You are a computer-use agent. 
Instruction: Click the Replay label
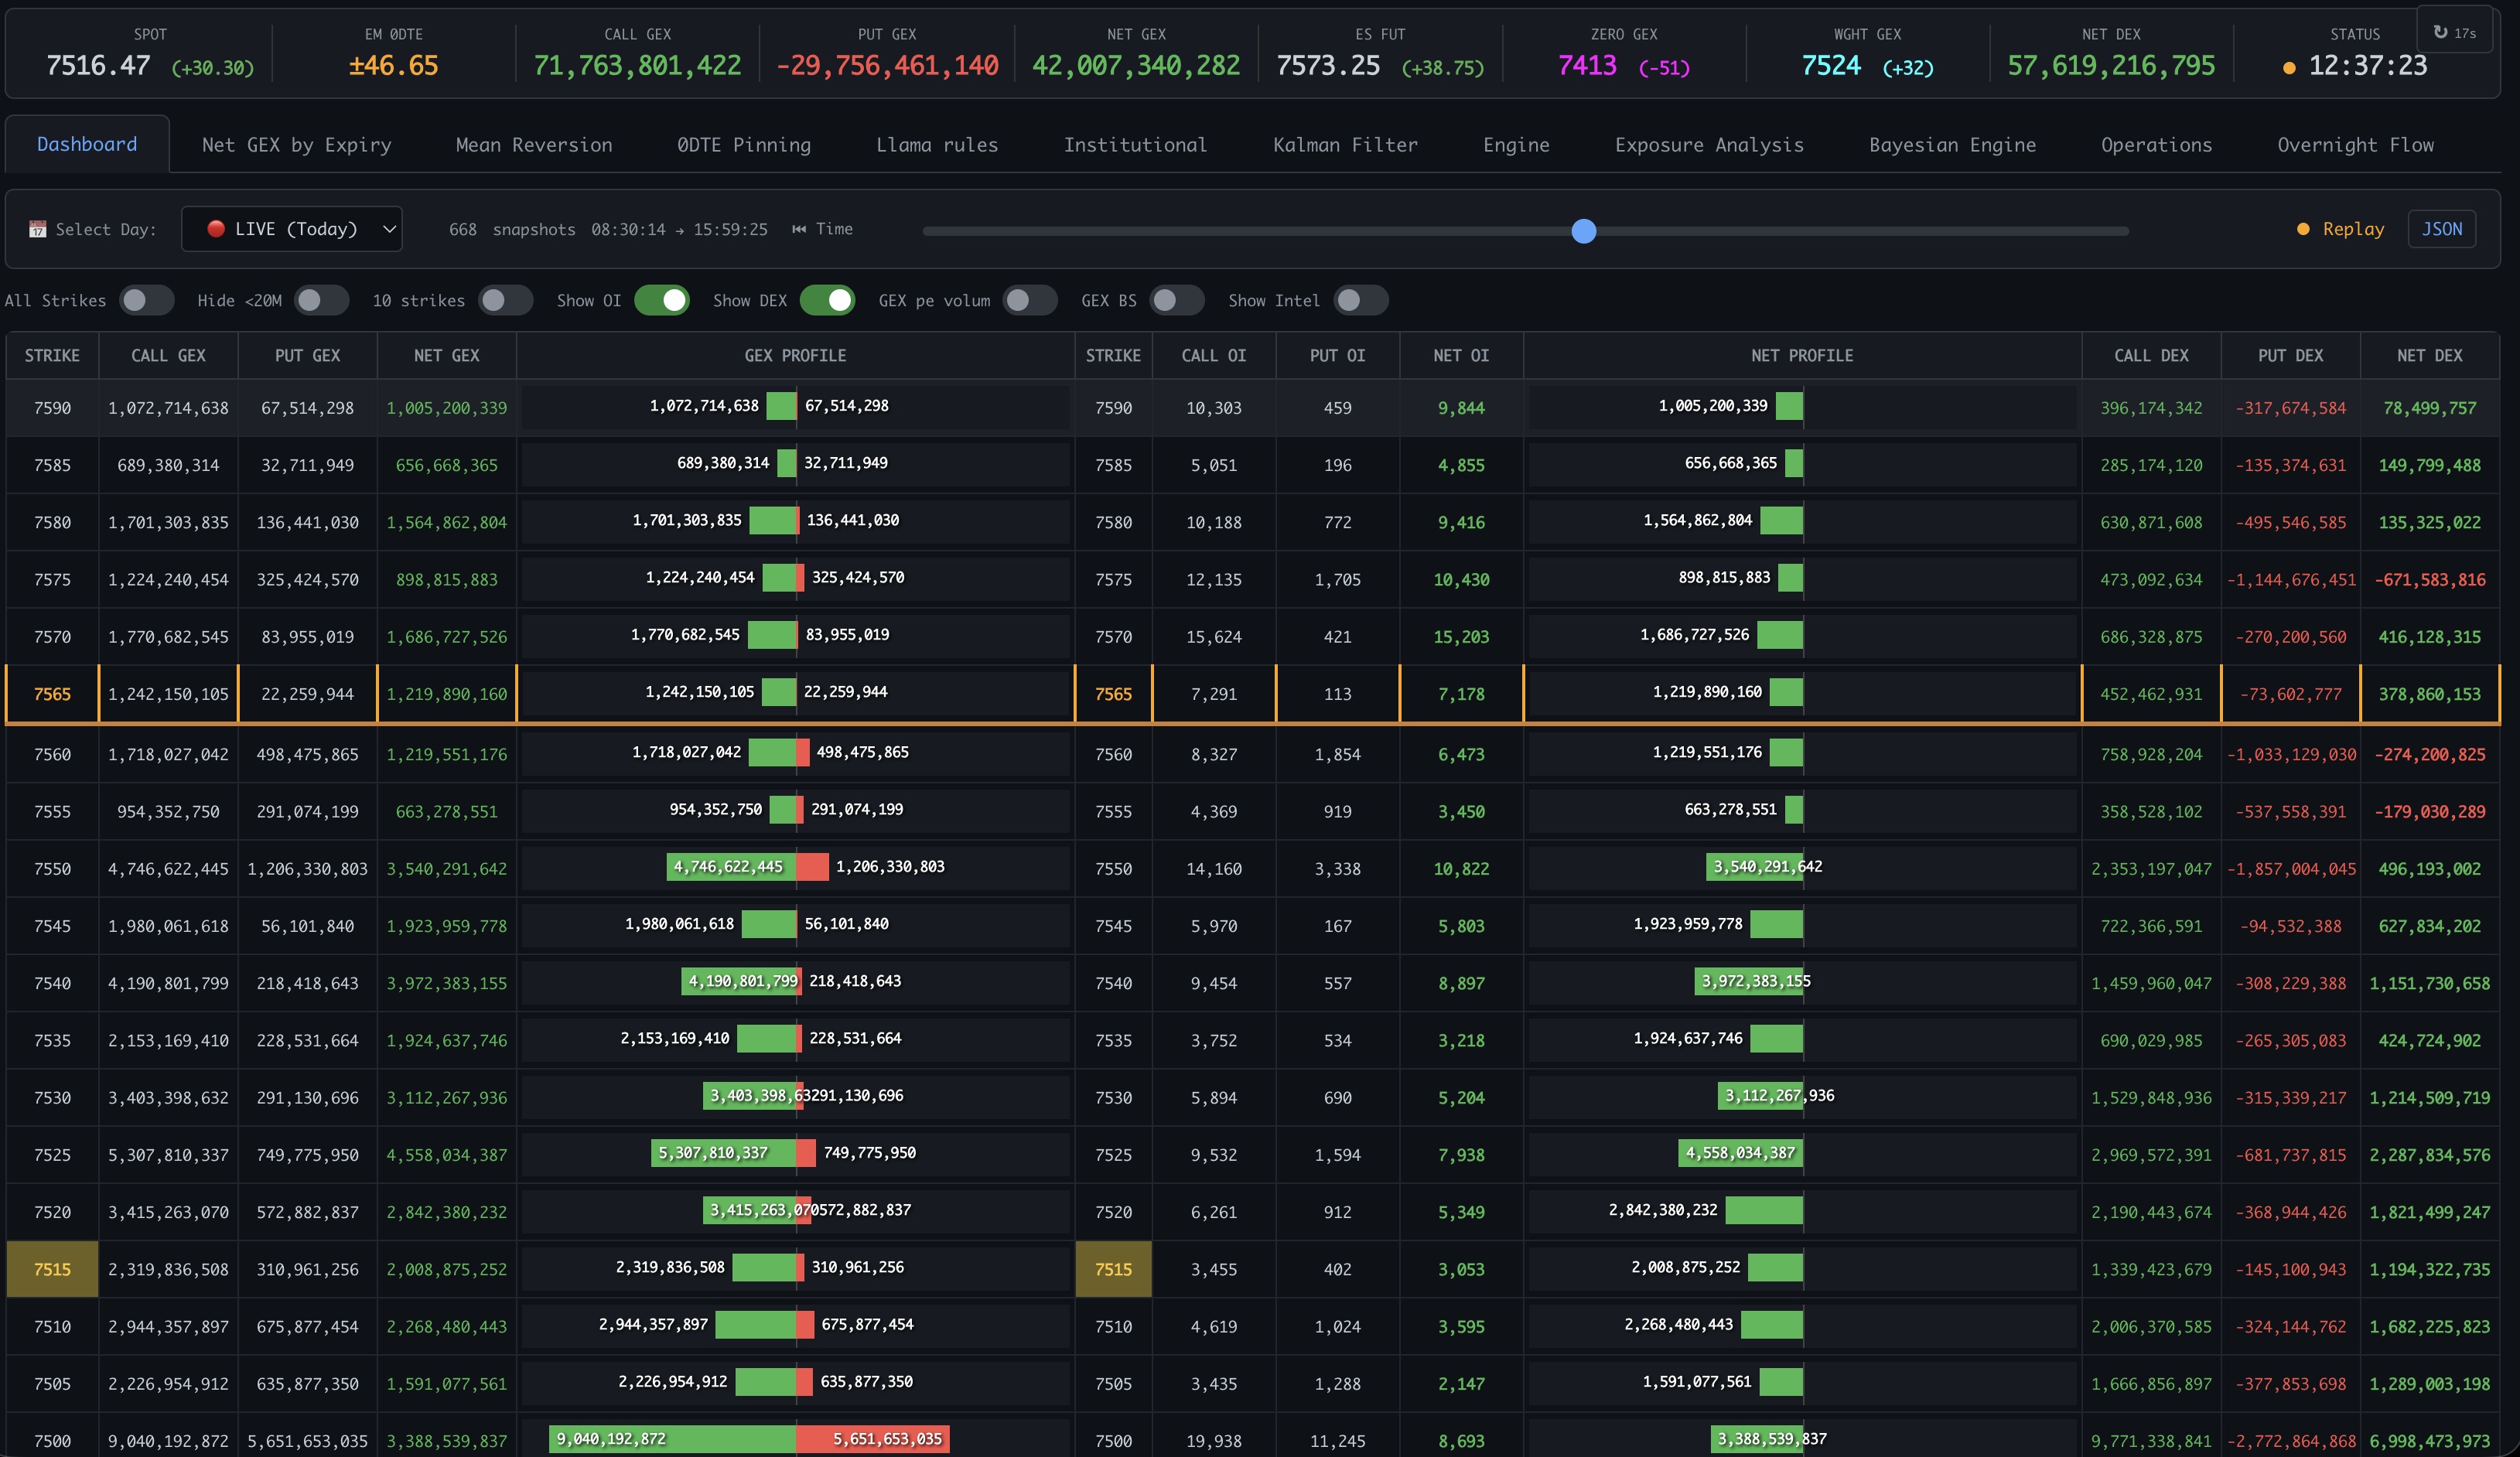click(2353, 229)
